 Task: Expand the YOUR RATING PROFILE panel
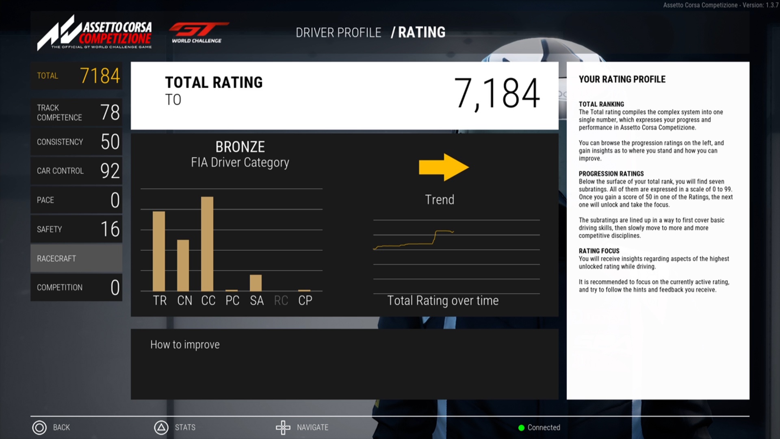point(622,79)
